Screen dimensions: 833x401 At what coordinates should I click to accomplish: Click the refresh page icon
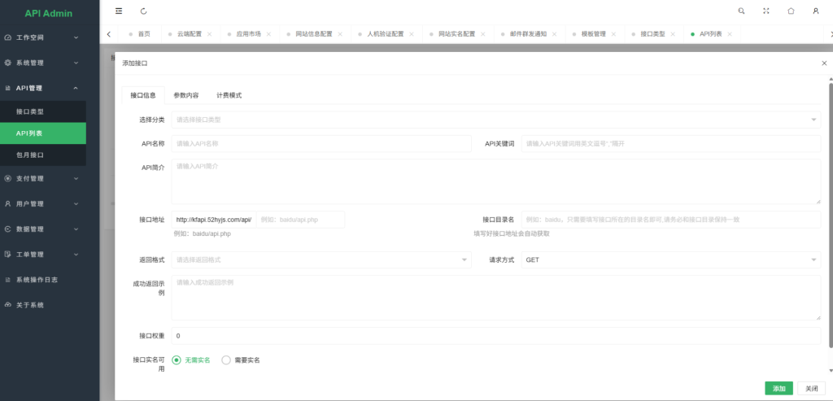(144, 11)
